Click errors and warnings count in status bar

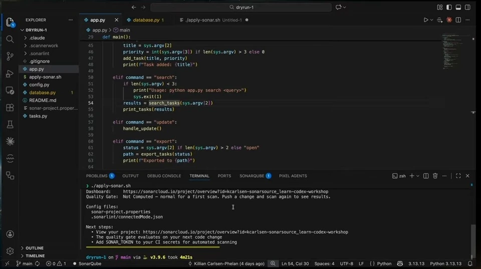[56, 263]
